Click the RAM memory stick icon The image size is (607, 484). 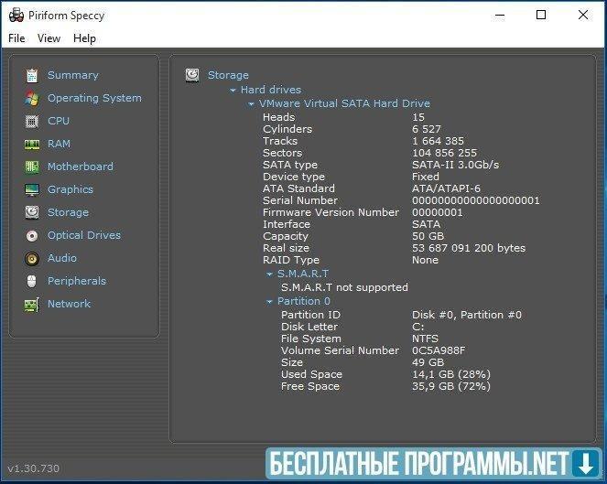(x=32, y=145)
